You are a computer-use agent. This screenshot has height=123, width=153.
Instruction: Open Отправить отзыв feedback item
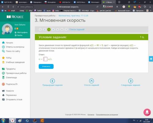(12, 100)
